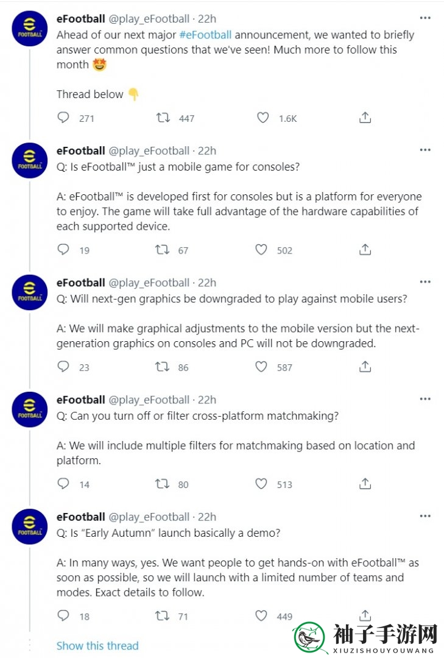Share the cross-platform matchmaking tweet

(x=365, y=484)
